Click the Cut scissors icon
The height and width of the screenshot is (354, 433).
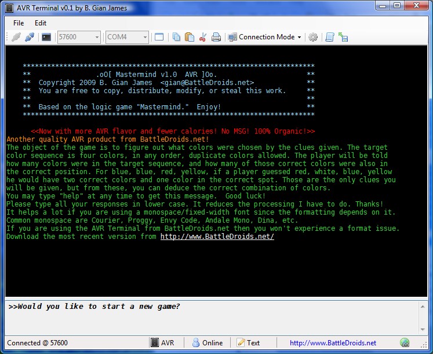[x=203, y=37]
